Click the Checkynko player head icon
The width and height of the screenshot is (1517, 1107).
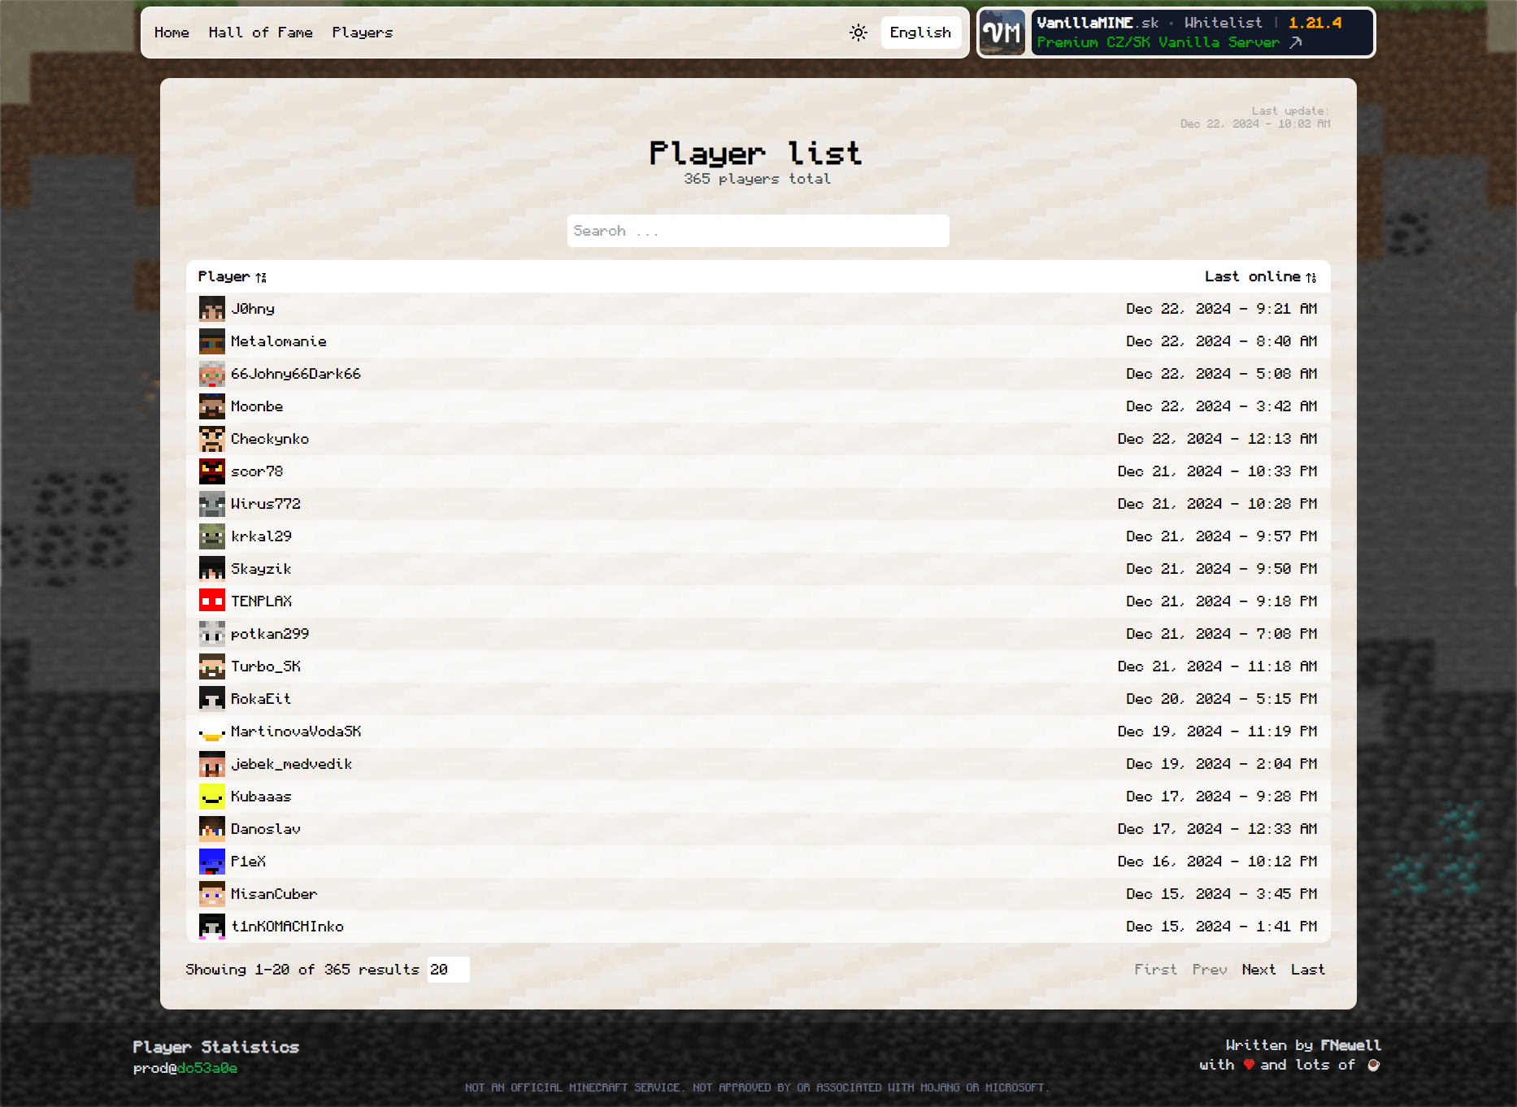[212, 439]
